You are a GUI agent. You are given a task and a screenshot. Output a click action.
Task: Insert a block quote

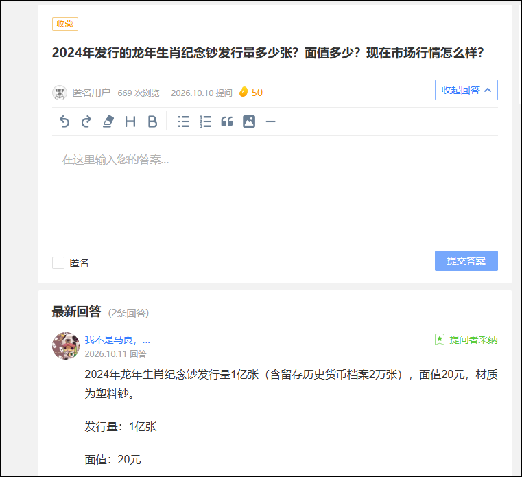click(227, 121)
